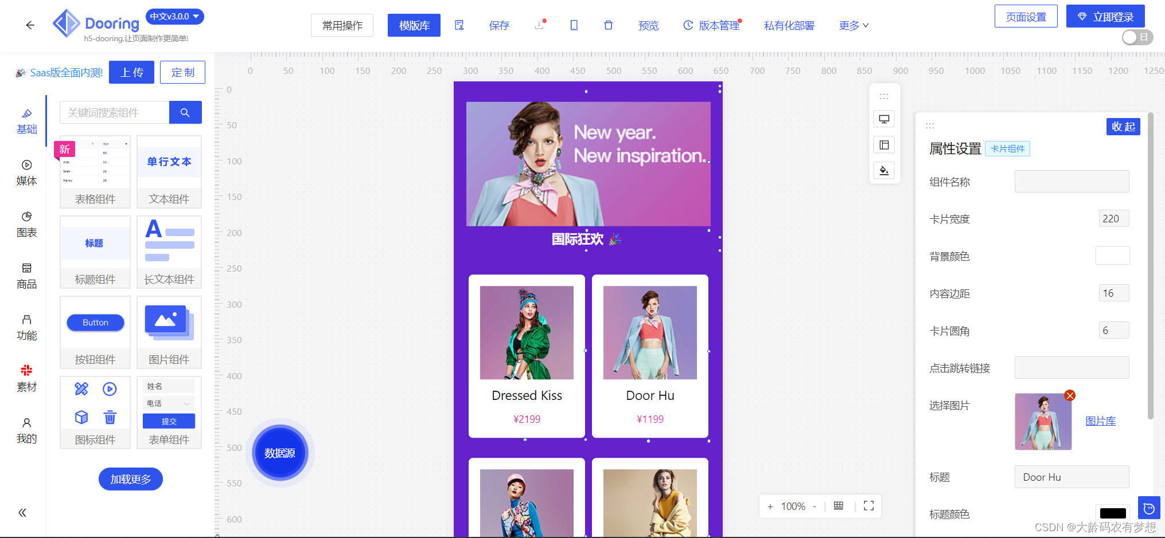Click 加载更多 to load more components
1165x538 pixels.
click(130, 479)
